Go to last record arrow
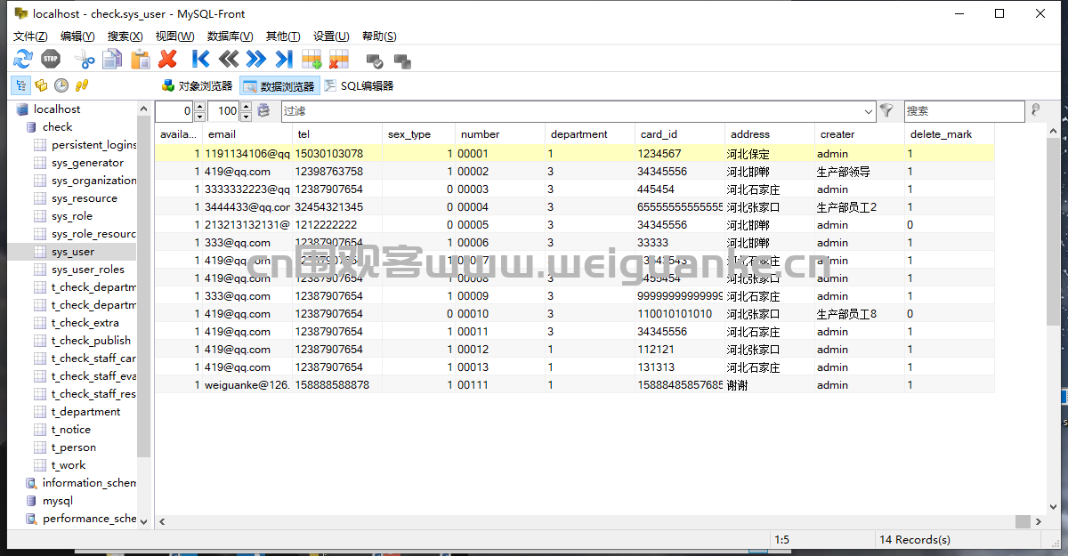1068x556 pixels. (284, 60)
